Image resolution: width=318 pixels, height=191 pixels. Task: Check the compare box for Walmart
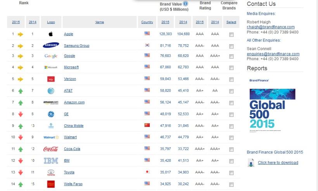tap(232, 137)
